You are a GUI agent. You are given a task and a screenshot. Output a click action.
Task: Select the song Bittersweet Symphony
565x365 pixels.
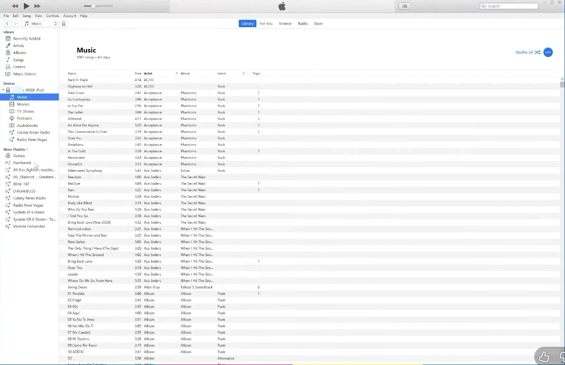[x=85, y=171]
